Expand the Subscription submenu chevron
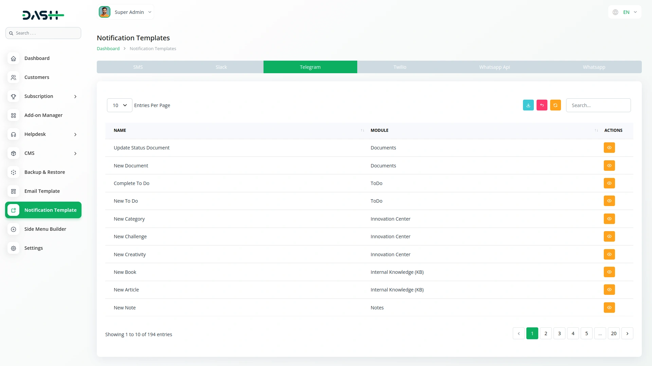Screen dimensions: 652x366 point(75,97)
